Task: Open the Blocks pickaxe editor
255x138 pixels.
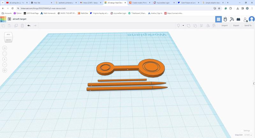Action: [232, 19]
